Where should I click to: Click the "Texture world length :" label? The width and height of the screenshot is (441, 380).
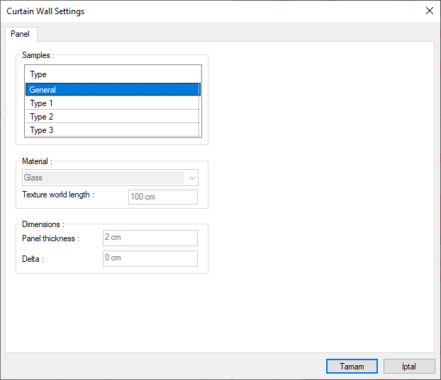click(58, 195)
